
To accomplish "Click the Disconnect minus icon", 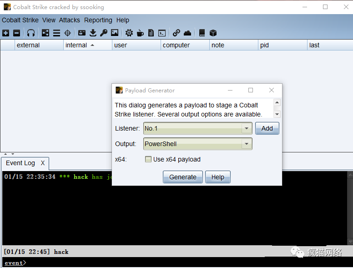I will click(17, 33).
